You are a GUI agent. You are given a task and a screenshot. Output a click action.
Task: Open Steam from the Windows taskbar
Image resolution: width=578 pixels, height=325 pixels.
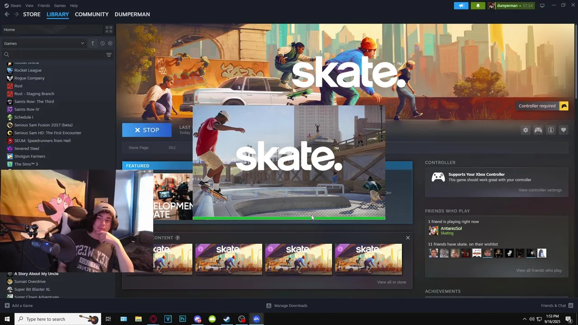[227, 319]
